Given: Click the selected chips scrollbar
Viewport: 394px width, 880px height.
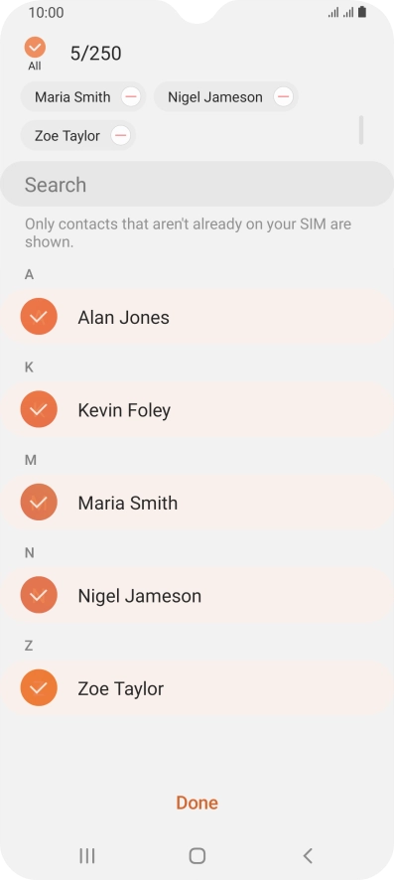Looking at the screenshot, I should pyautogui.click(x=361, y=130).
